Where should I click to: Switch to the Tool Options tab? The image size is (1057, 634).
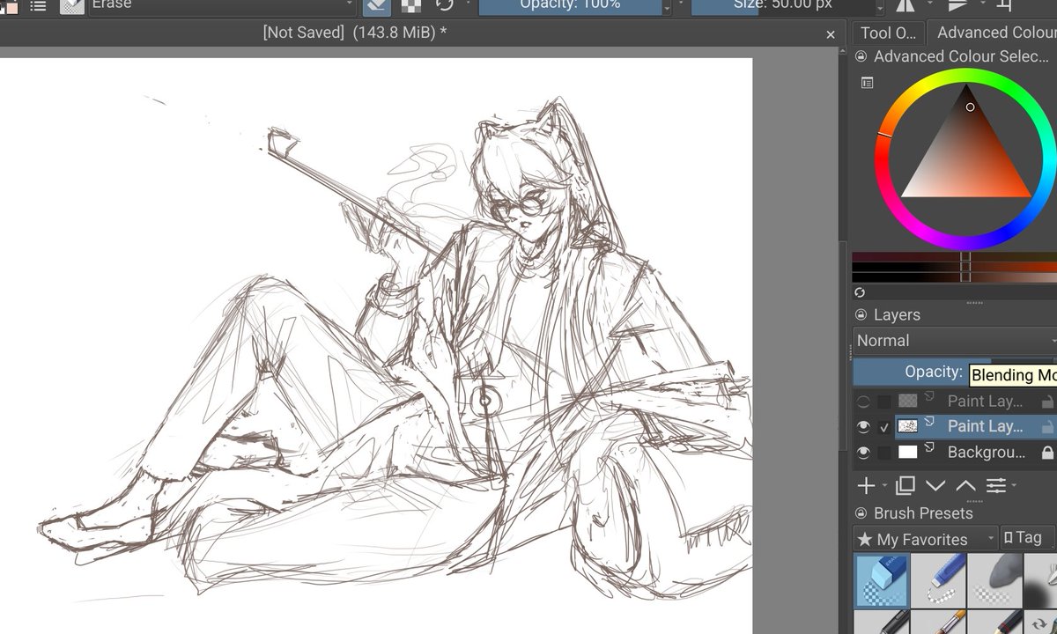pos(888,33)
